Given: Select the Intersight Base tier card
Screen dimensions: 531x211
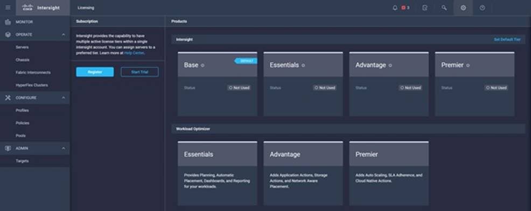Looking at the screenshot, I should [218, 84].
